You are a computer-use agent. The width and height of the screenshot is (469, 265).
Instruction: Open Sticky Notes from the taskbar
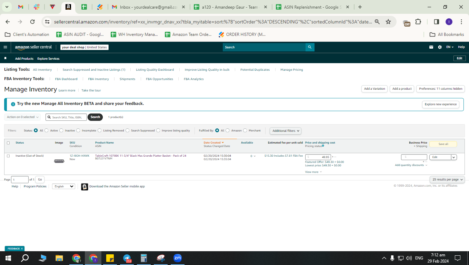pos(110,258)
